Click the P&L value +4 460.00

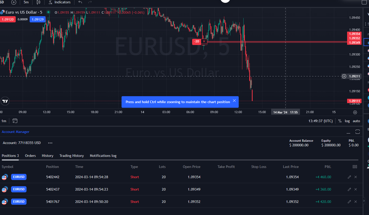(x=323, y=177)
